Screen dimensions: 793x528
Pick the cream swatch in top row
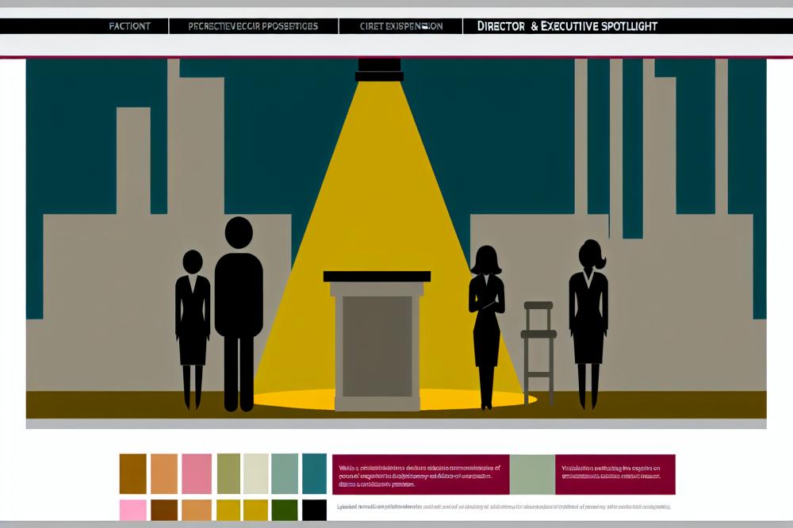(x=255, y=473)
